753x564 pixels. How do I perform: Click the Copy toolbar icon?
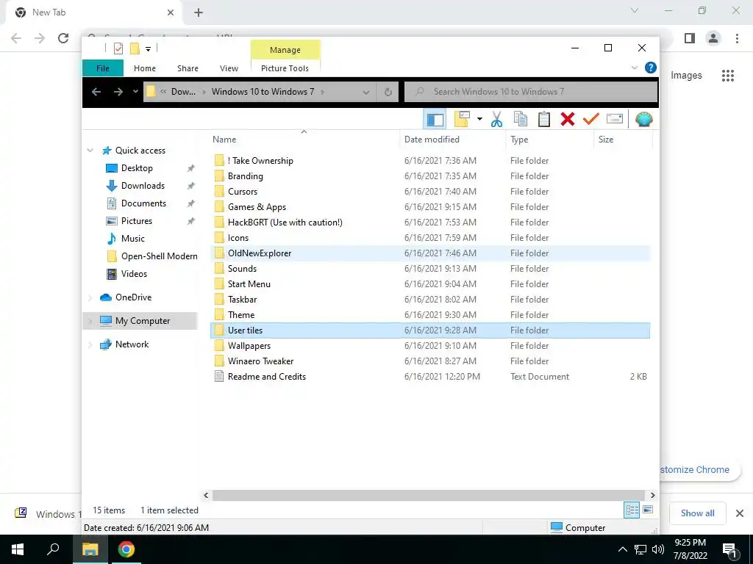521,120
